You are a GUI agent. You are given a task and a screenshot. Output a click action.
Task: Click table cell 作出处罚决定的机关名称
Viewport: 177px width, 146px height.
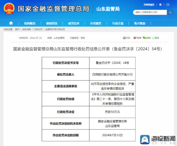tap(65, 124)
